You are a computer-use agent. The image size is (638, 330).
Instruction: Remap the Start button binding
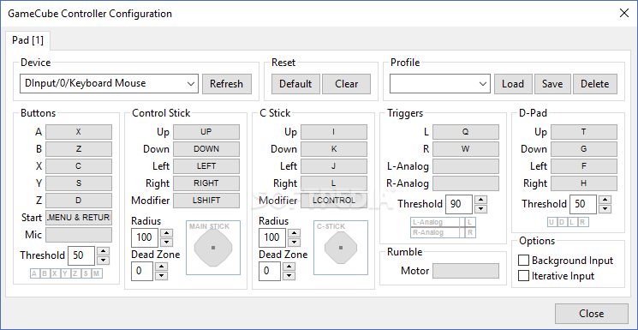pyautogui.click(x=79, y=218)
